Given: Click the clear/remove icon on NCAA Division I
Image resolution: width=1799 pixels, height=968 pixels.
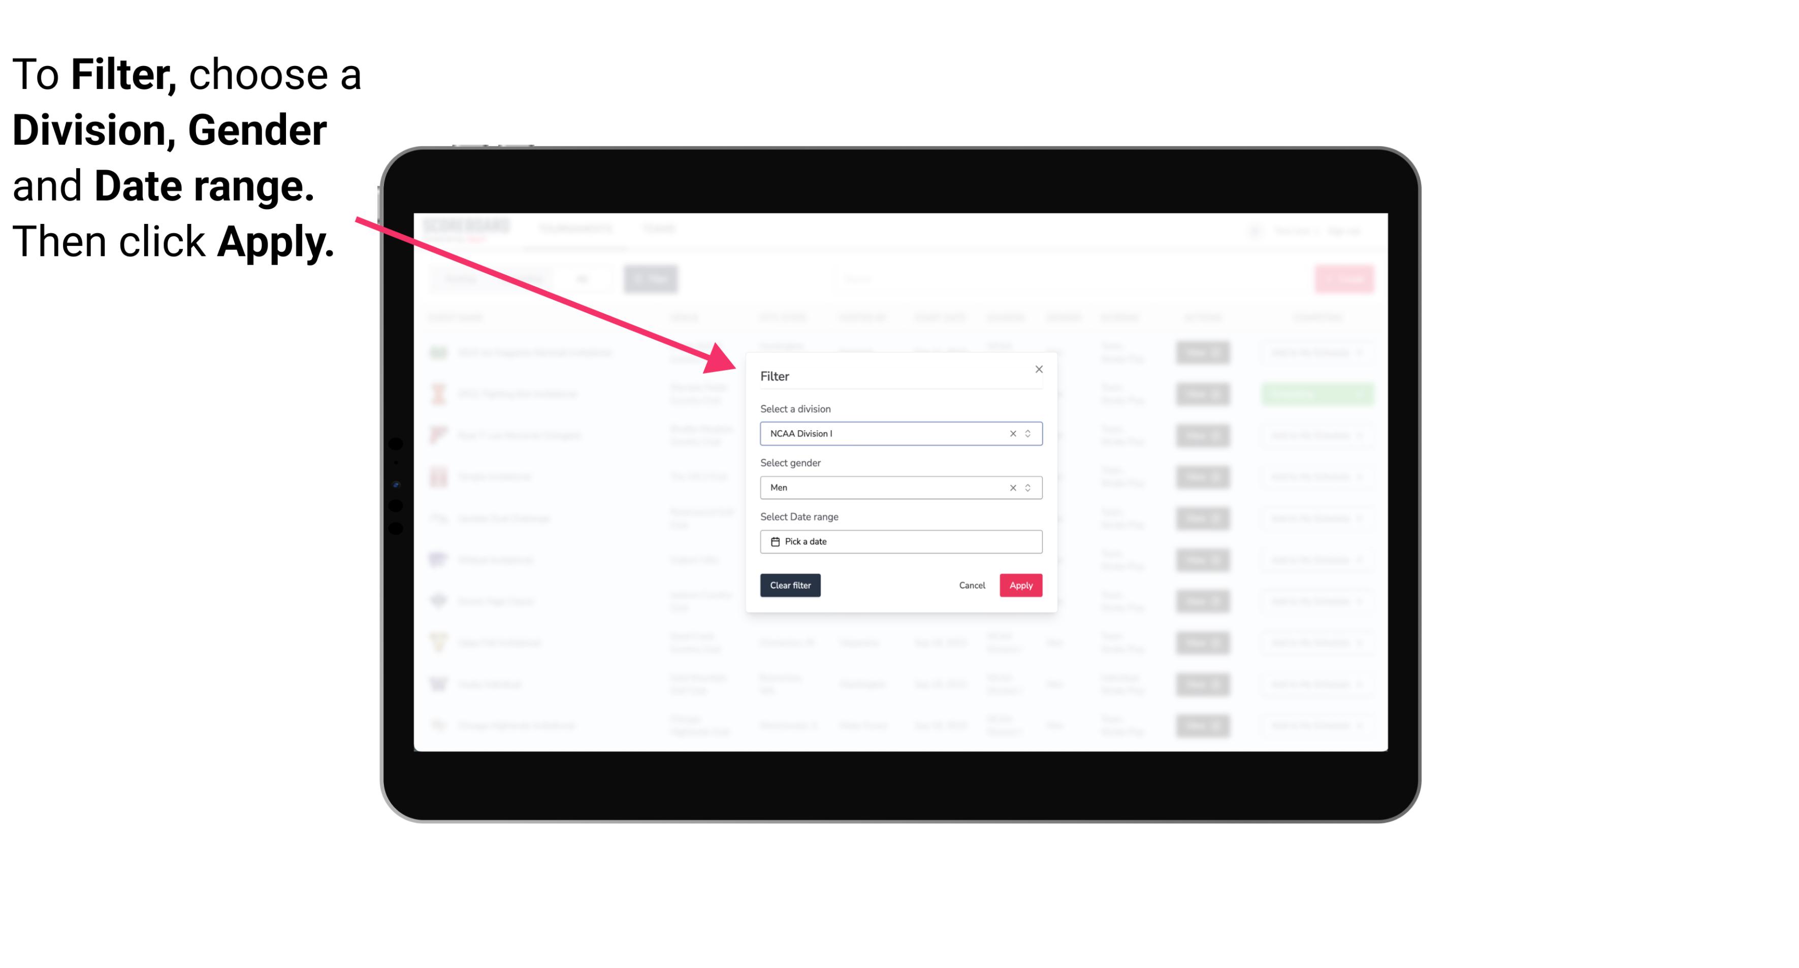Looking at the screenshot, I should pyautogui.click(x=1011, y=434).
